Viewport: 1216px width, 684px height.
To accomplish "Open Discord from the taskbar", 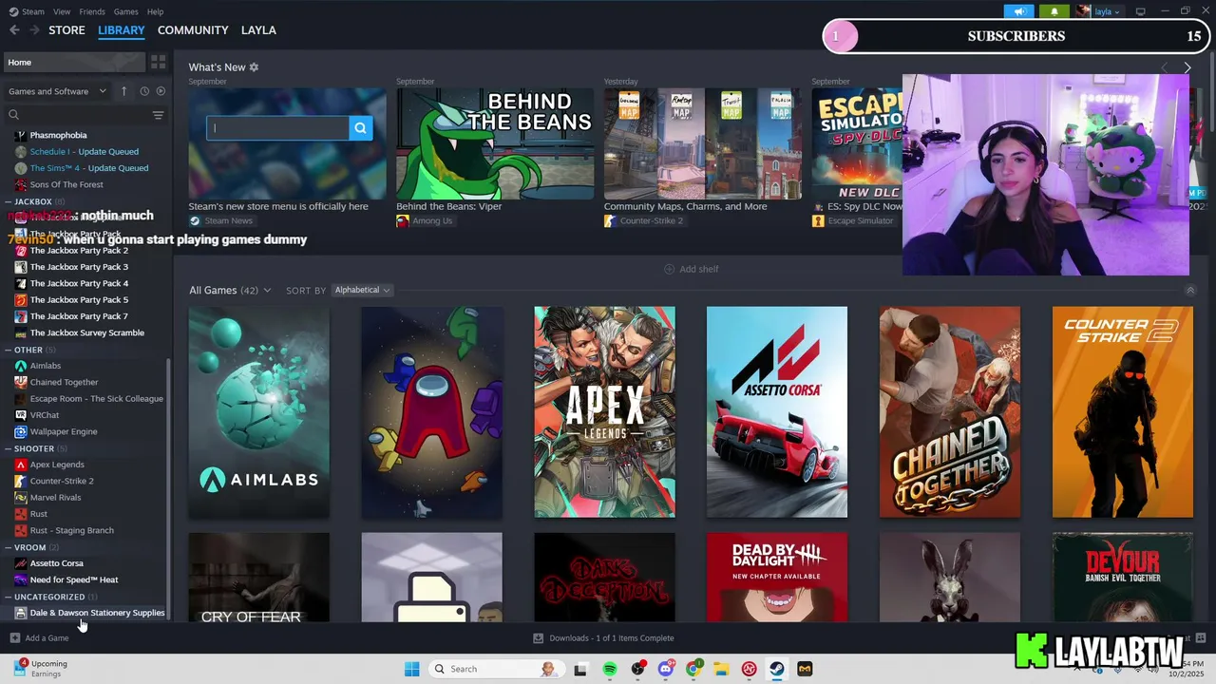I will pyautogui.click(x=666, y=669).
